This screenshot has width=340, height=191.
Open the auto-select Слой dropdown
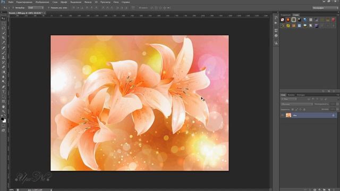tap(36, 8)
